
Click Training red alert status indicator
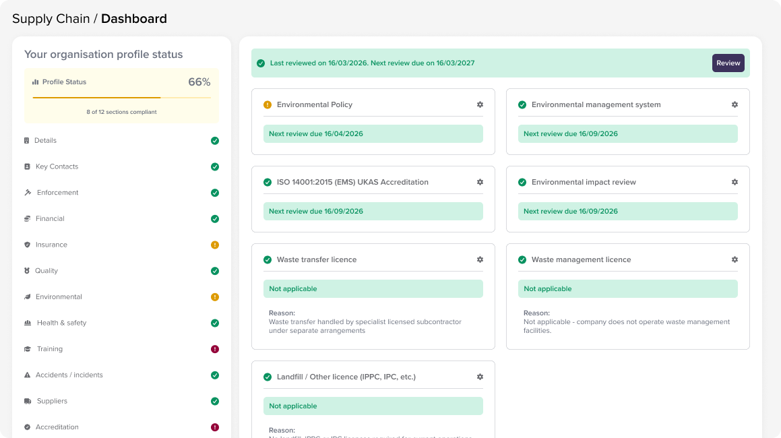pos(215,349)
